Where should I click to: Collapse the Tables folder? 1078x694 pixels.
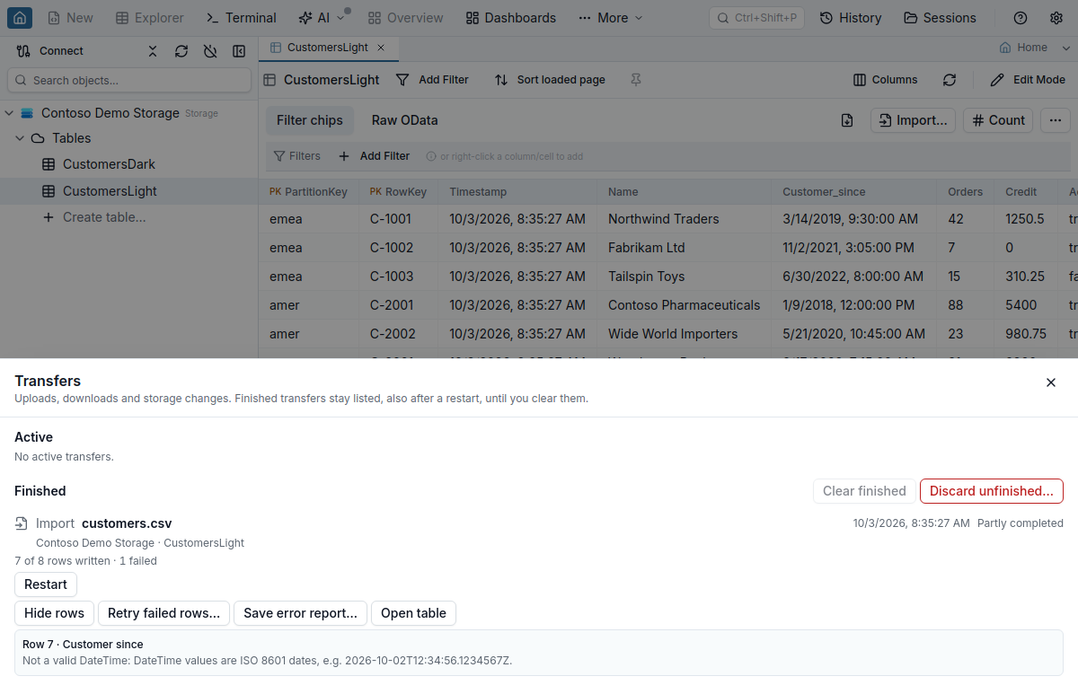click(21, 138)
